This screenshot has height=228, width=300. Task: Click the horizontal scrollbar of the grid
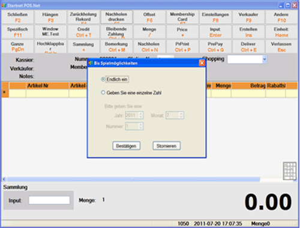pos(133,179)
